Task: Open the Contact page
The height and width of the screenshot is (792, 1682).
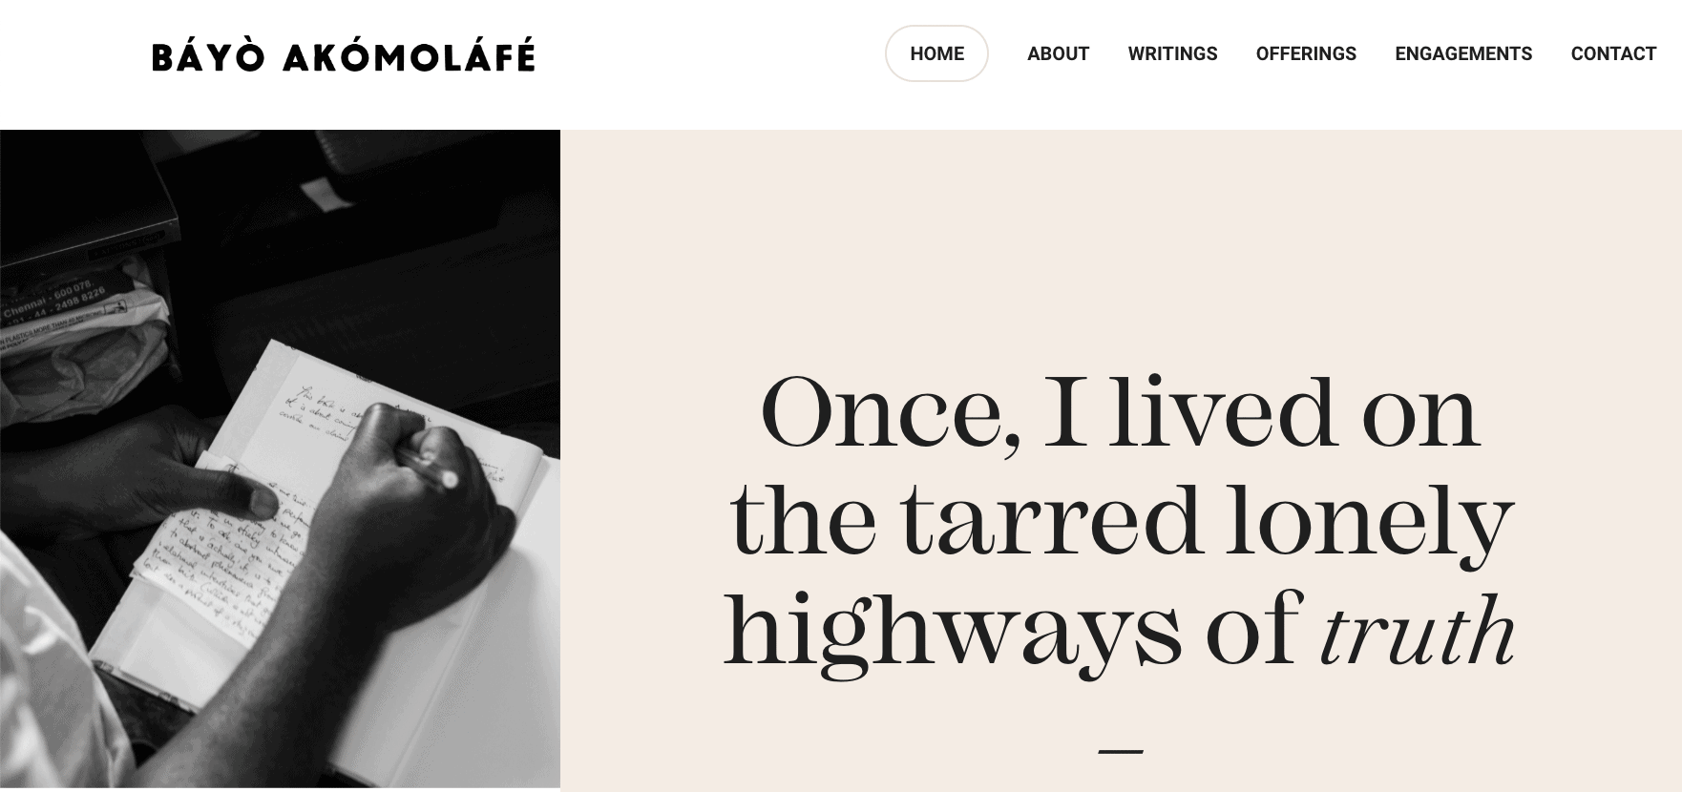Action: point(1613,53)
